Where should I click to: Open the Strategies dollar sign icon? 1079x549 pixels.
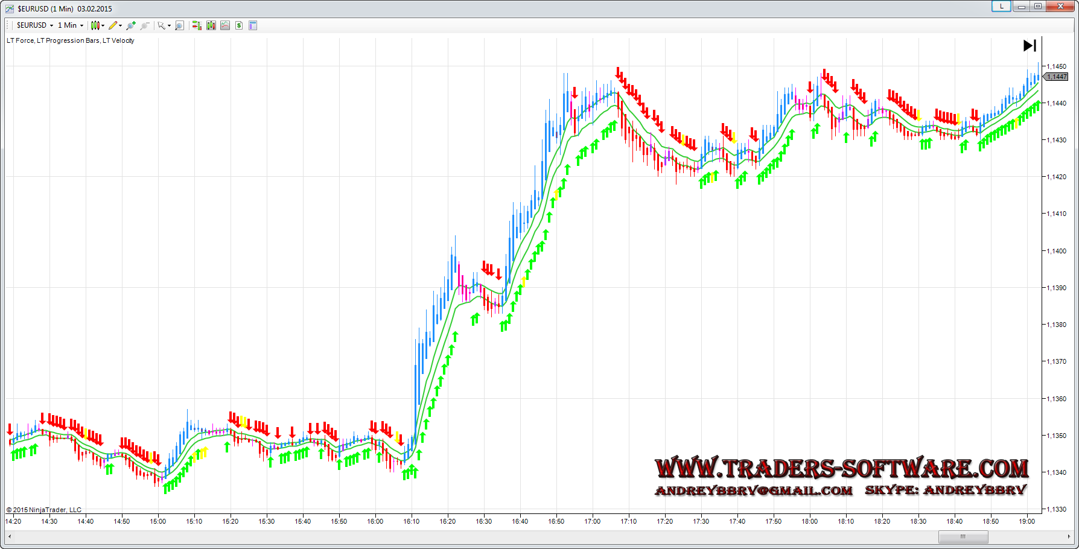[x=239, y=25]
